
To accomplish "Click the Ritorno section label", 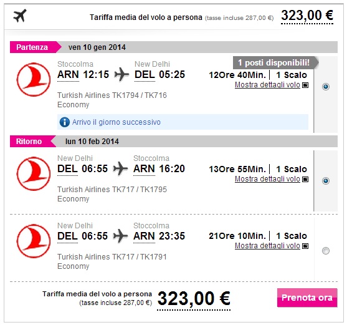I will coord(29,142).
